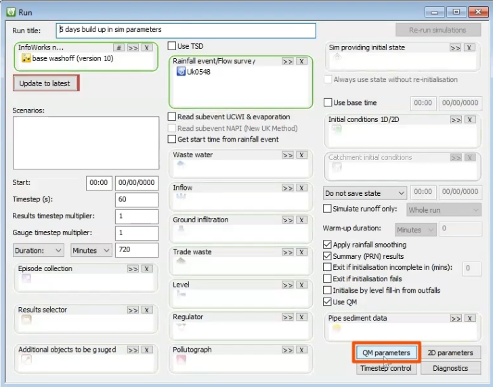Viewport: 493px width, 387px height.
Task: Clear Waste water with X button
Action: (301, 155)
